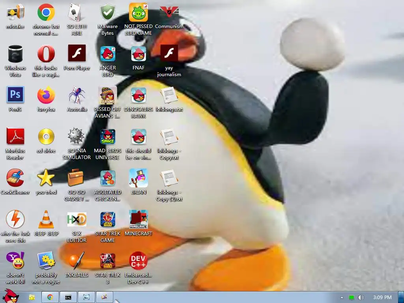Image resolution: width=404 pixels, height=303 pixels.
Task: Open the Angry Bird Start button
Action: [x=11, y=296]
